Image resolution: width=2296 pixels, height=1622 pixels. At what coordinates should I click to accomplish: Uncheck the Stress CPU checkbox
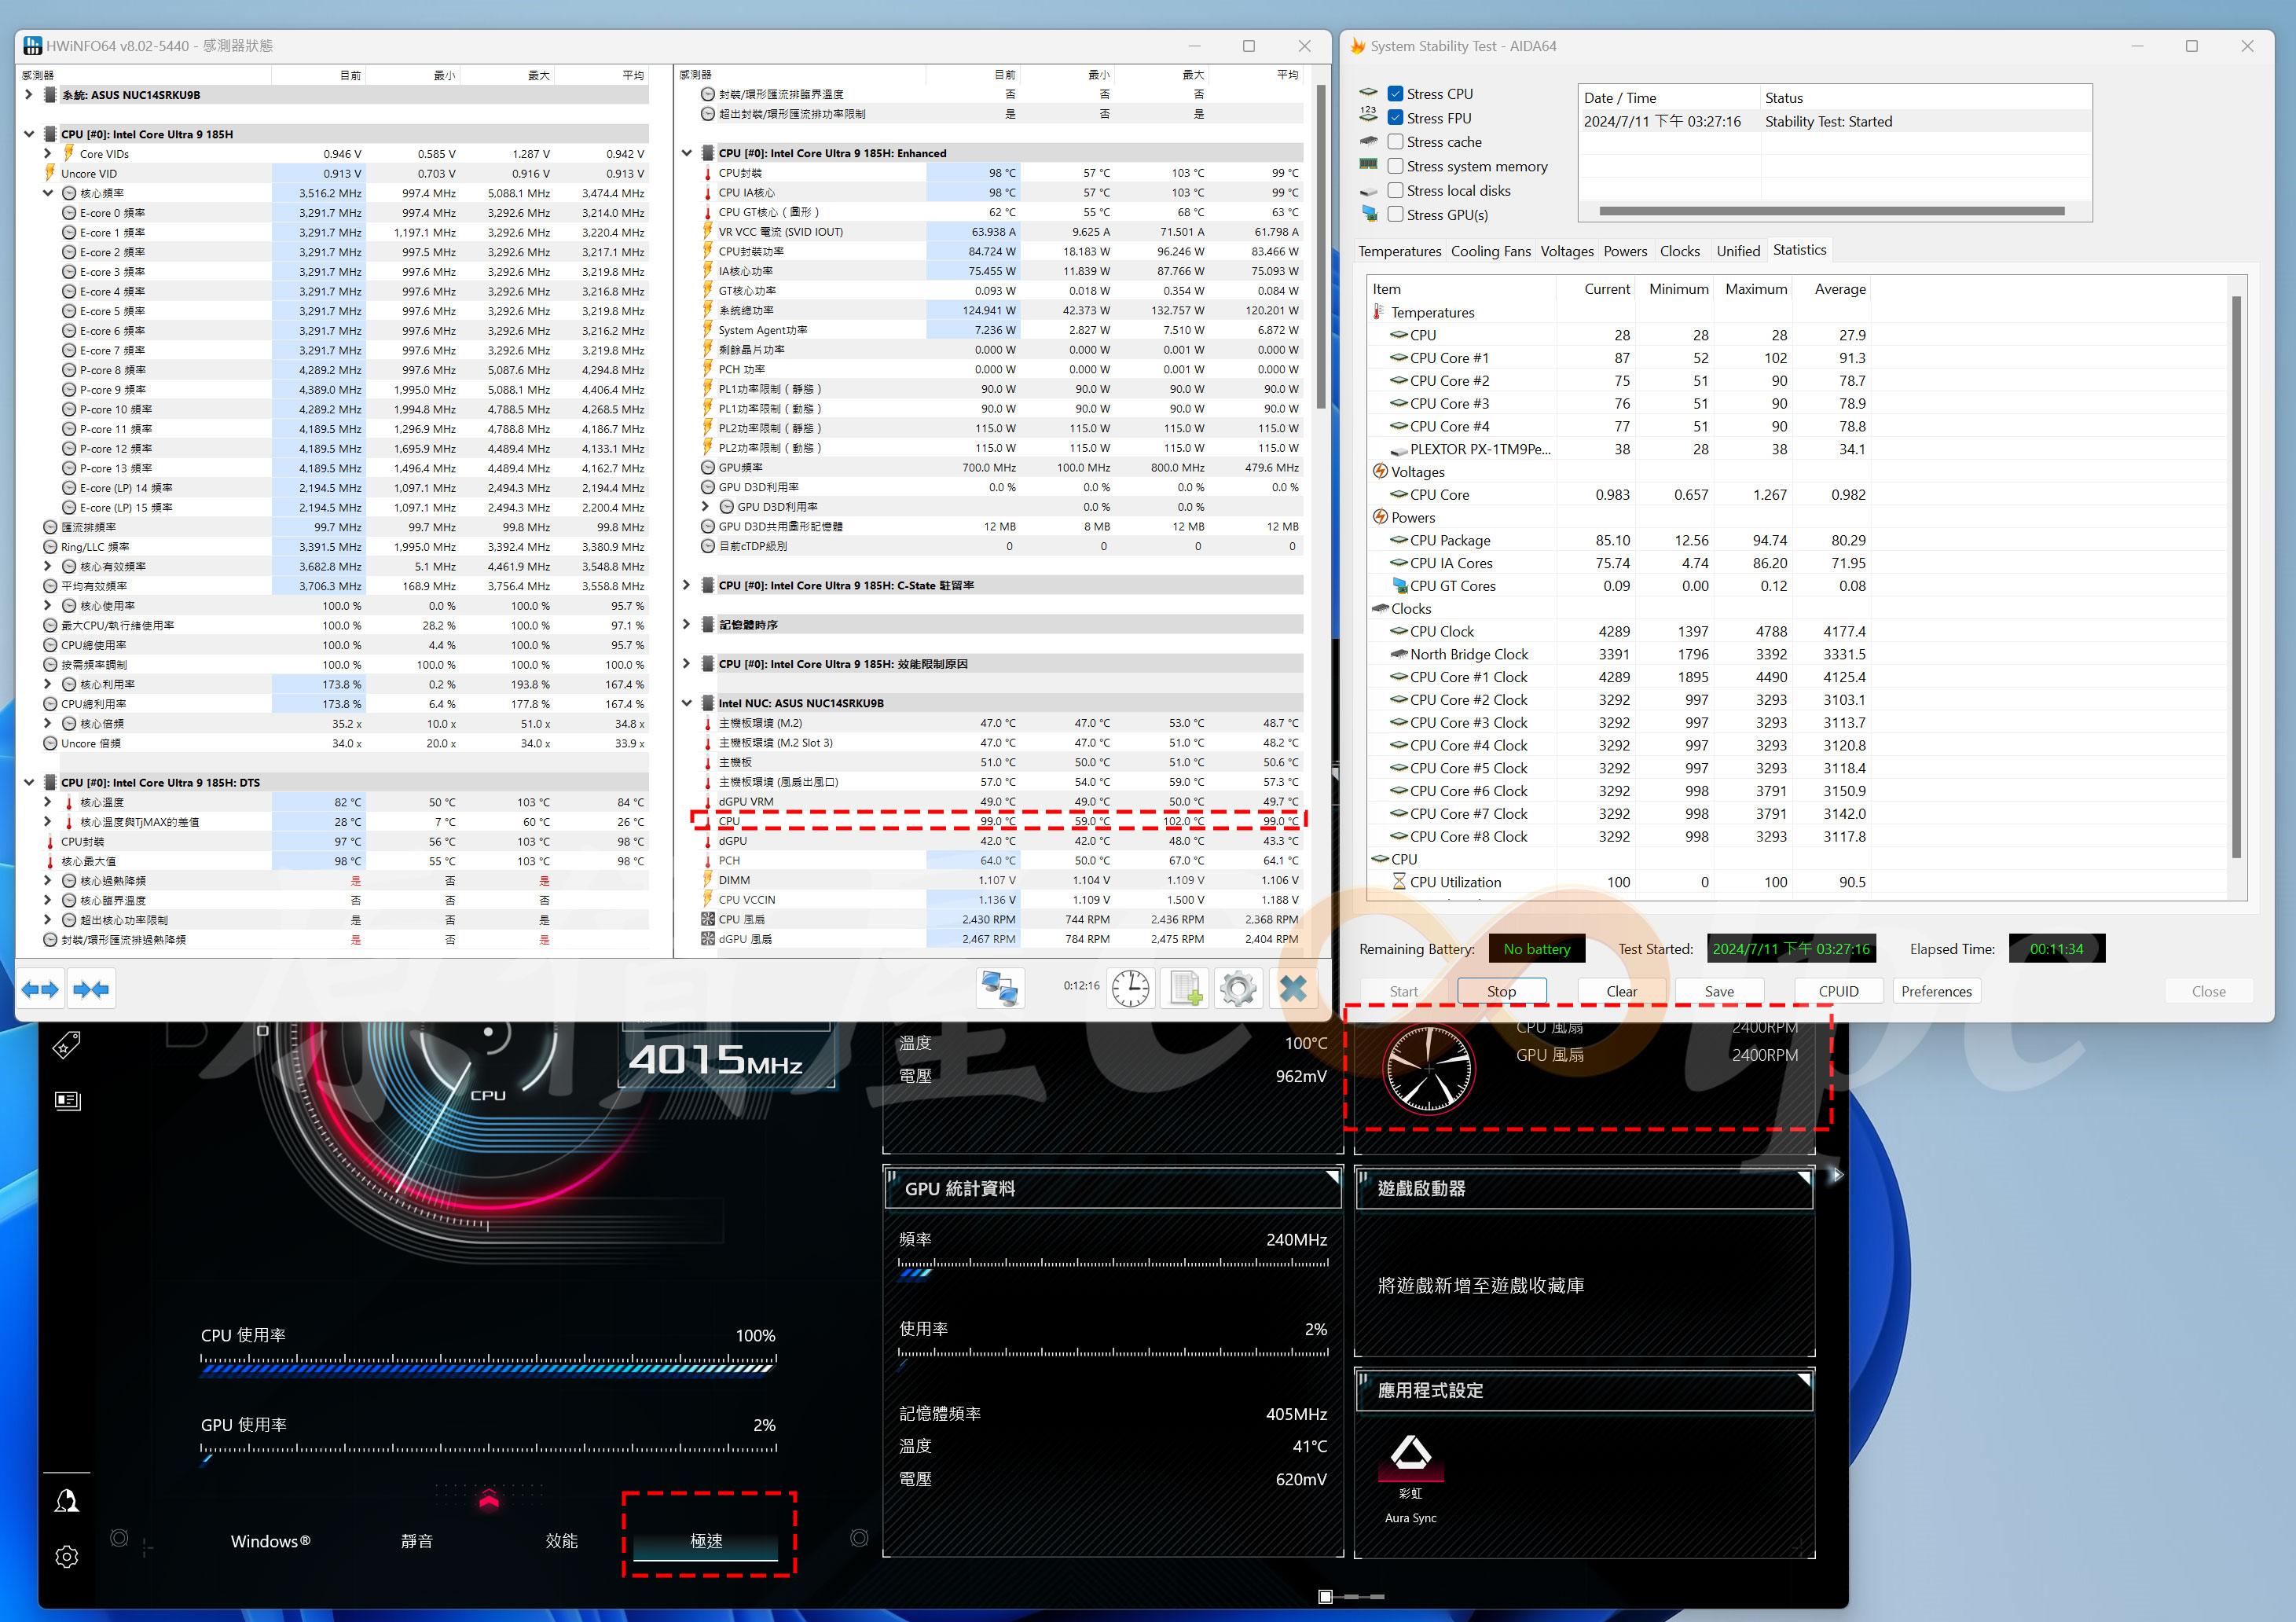pyautogui.click(x=1395, y=93)
